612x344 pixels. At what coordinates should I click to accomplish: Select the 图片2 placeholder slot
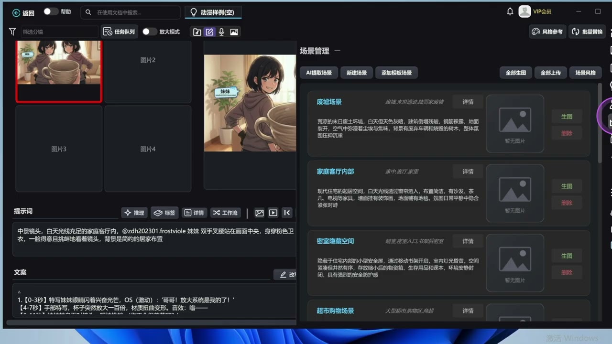click(x=148, y=72)
